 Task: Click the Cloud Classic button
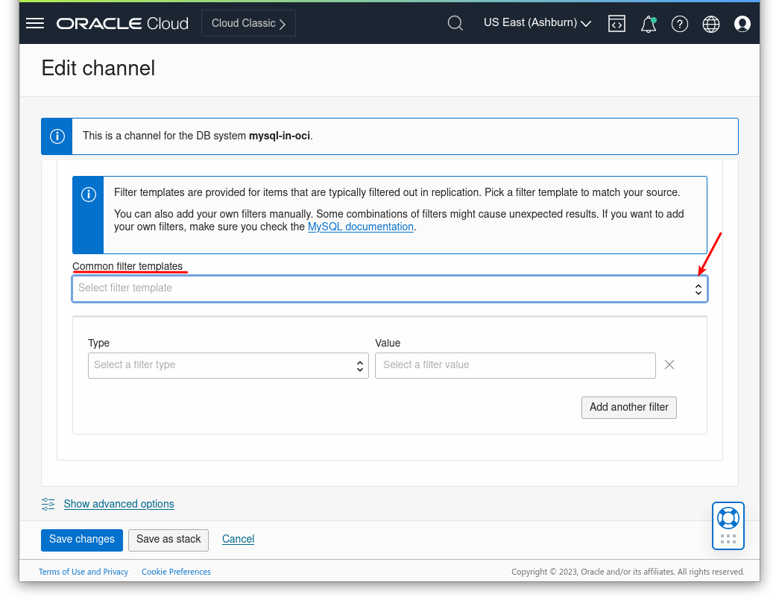pos(248,23)
